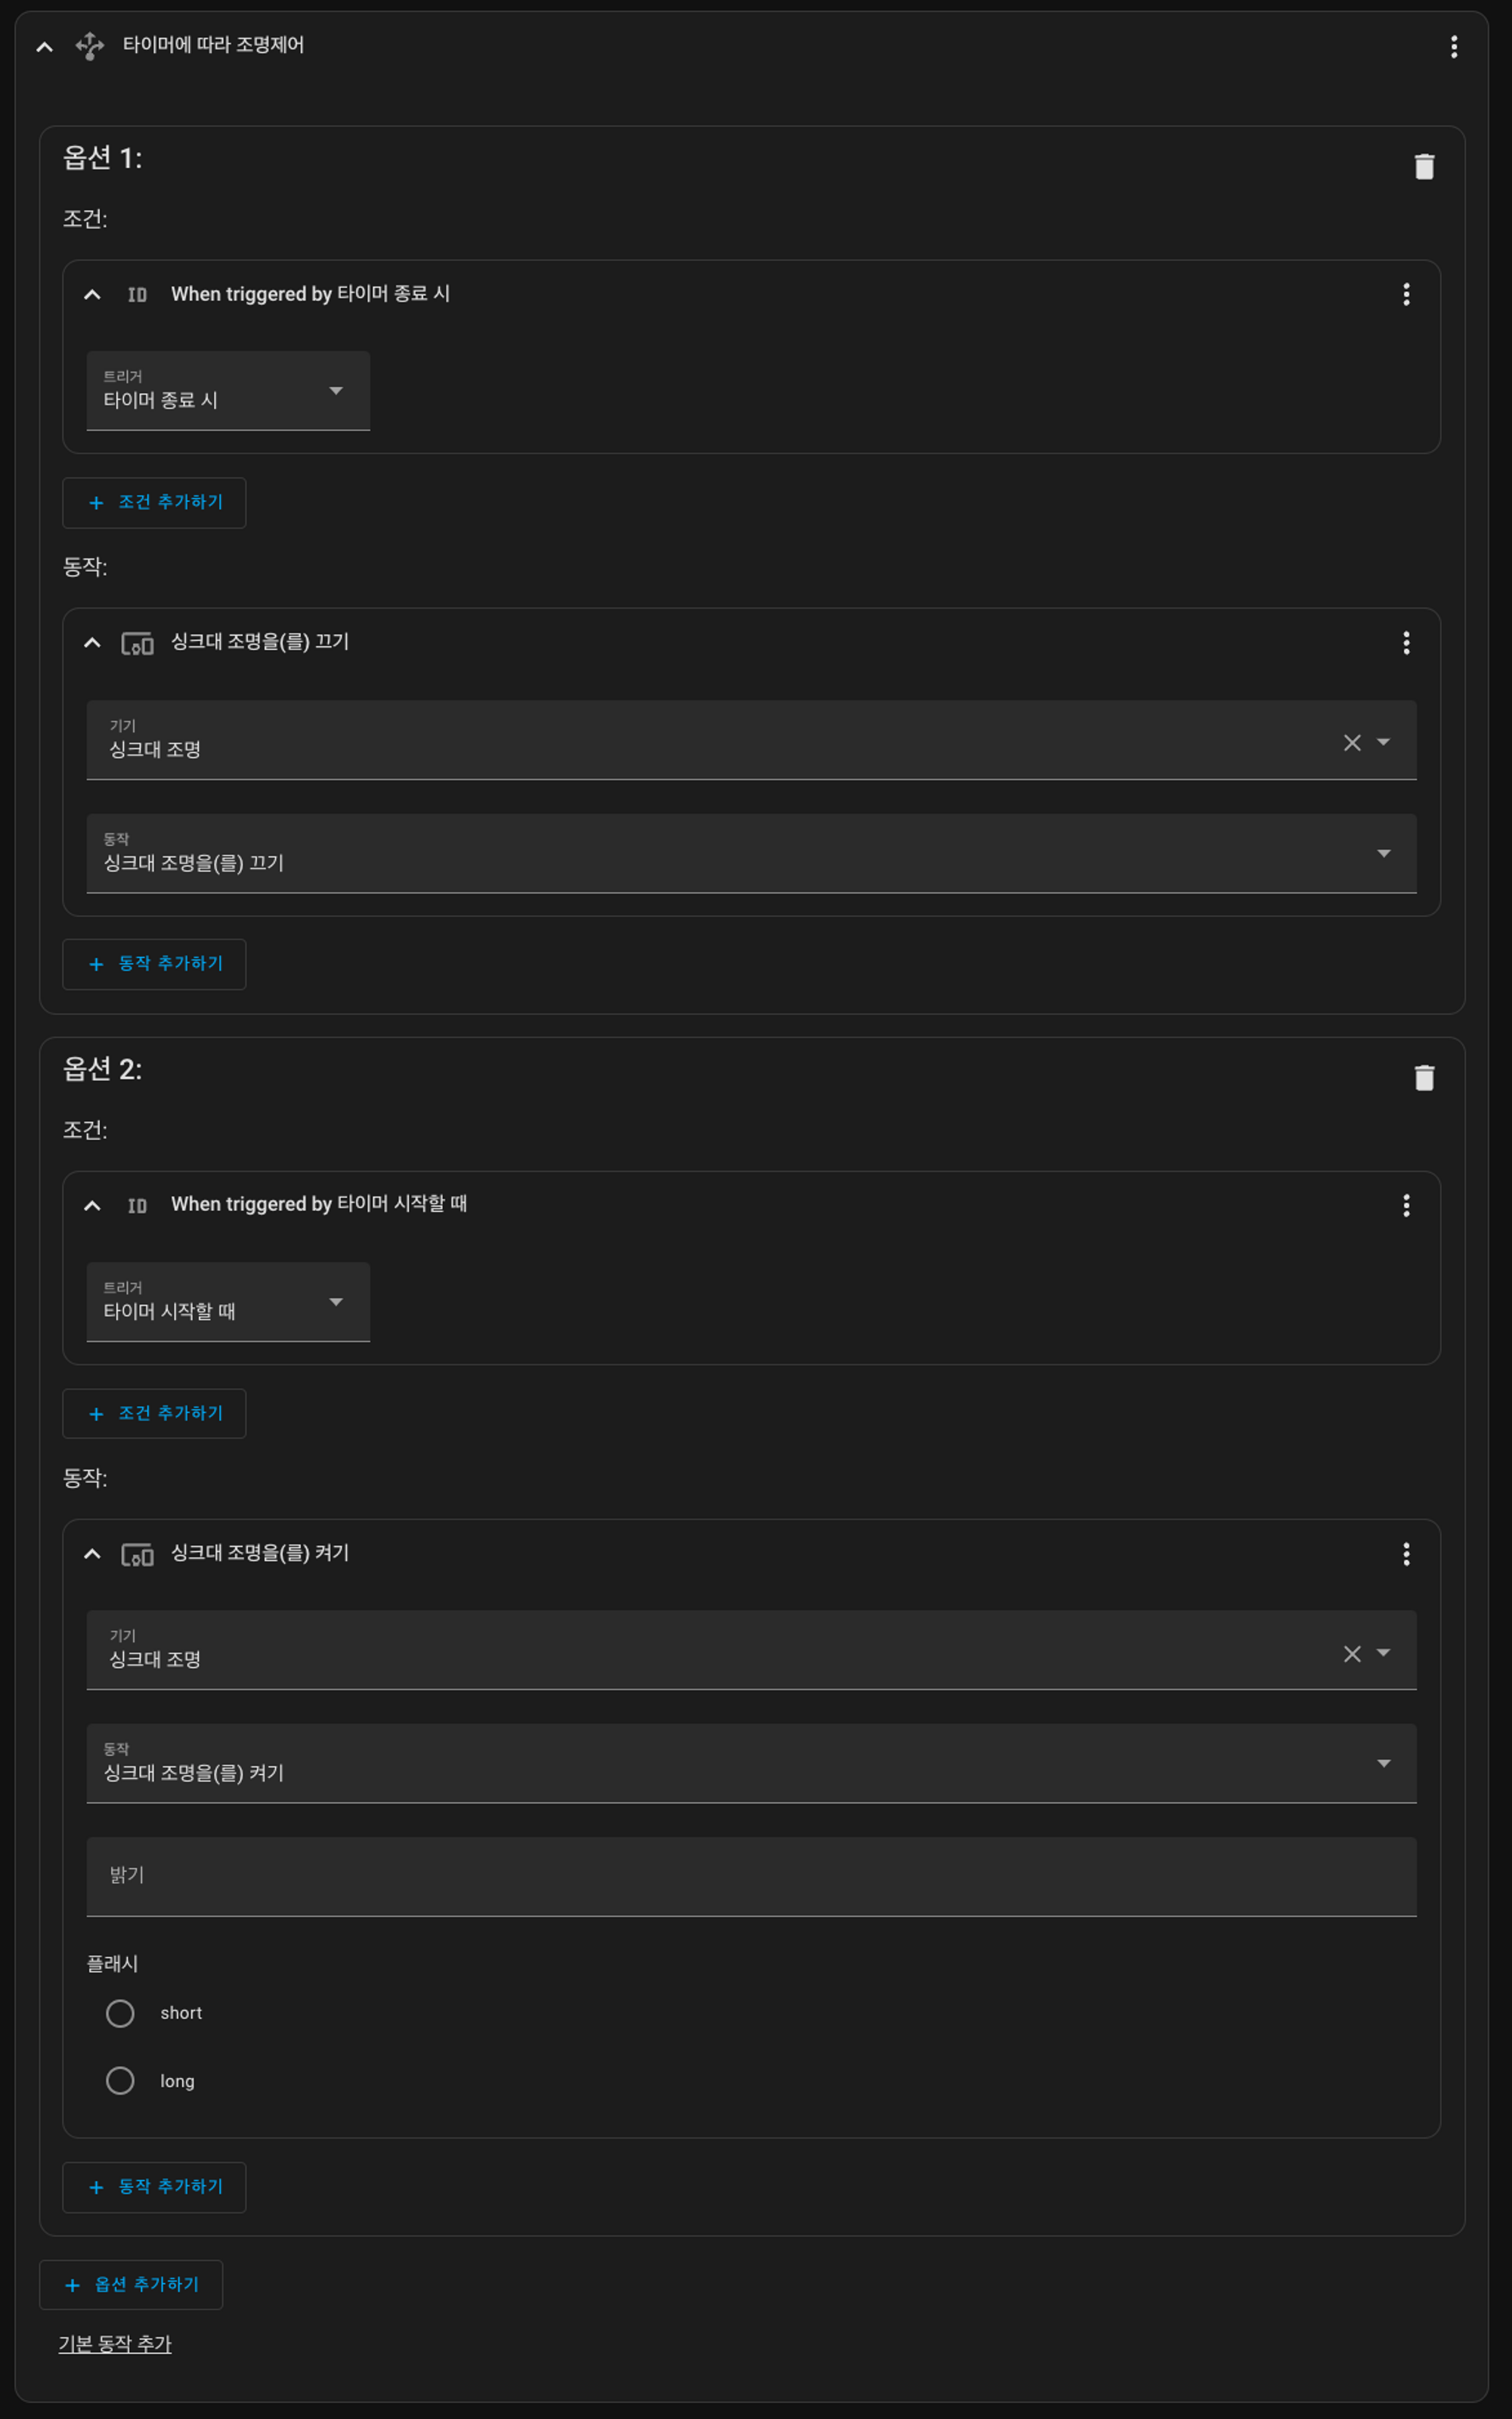The width and height of the screenshot is (1512, 2419).
Task: Delete option 1 with trash icon
Action: (1424, 166)
